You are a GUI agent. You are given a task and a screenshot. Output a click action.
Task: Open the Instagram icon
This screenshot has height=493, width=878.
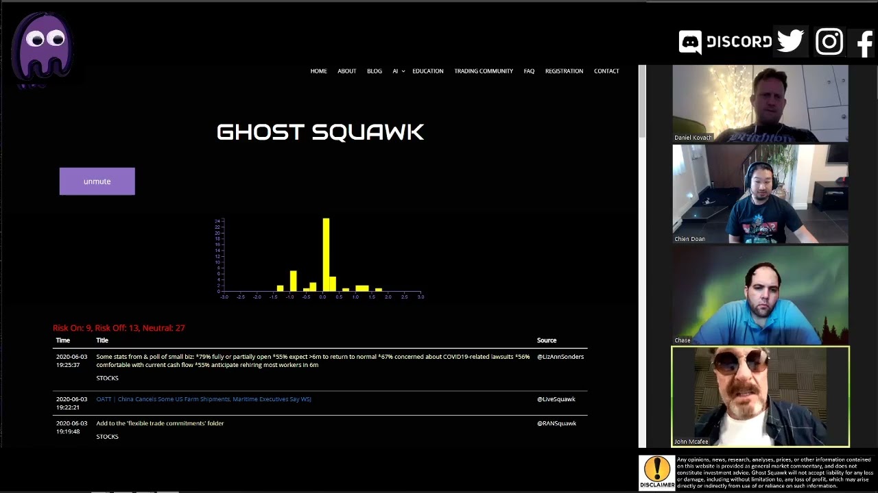coord(829,42)
